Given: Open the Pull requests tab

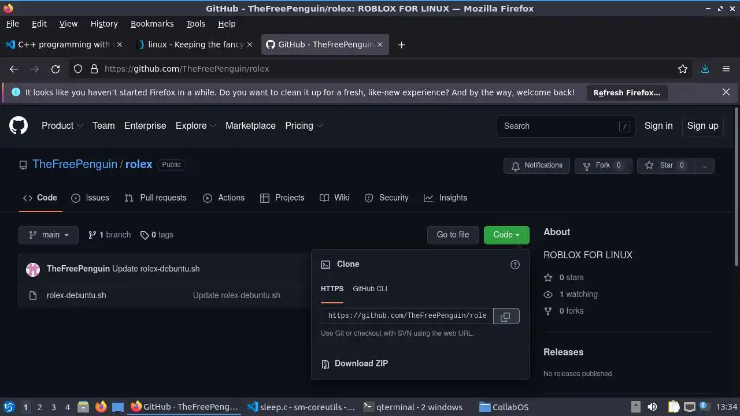Looking at the screenshot, I should tap(156, 198).
